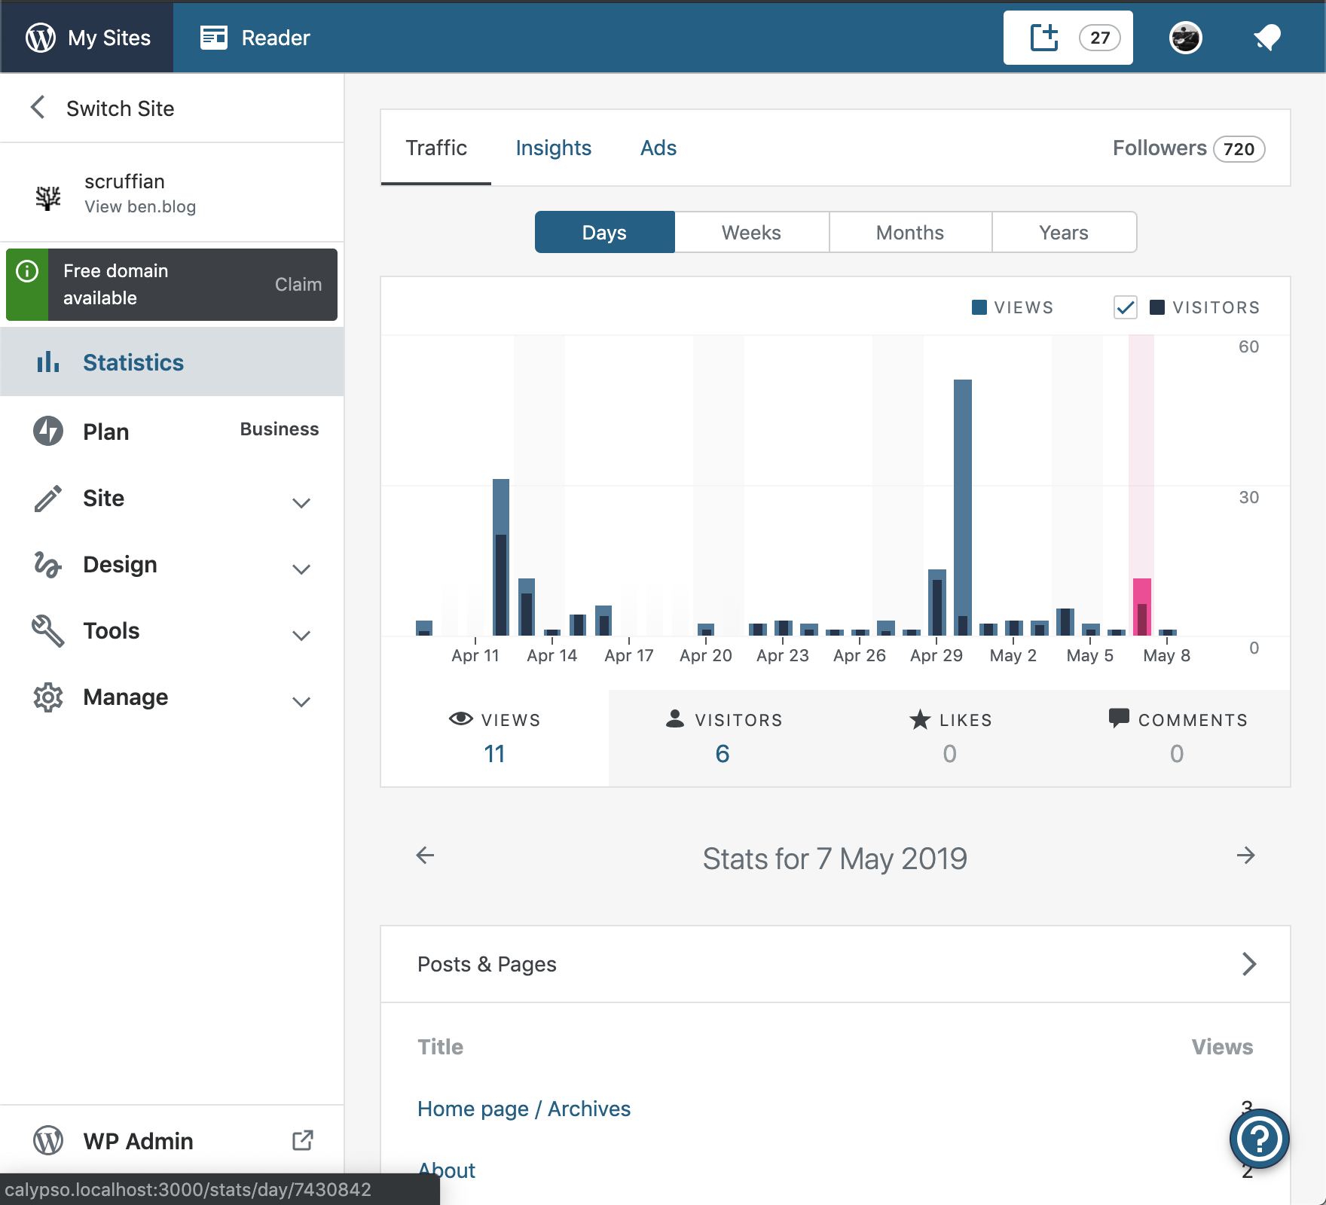The height and width of the screenshot is (1205, 1326).
Task: Click the scruffian site icon
Action: pyautogui.click(x=48, y=197)
